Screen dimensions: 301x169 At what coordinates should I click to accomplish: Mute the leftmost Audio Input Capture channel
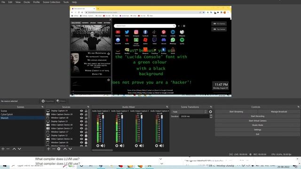coord(103,146)
